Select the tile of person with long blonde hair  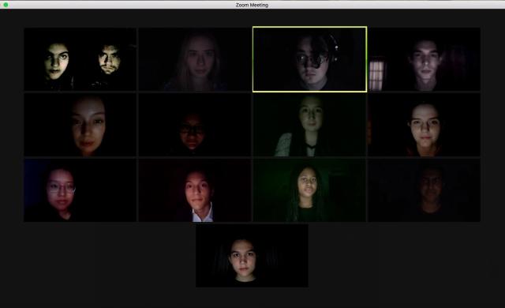point(195,59)
